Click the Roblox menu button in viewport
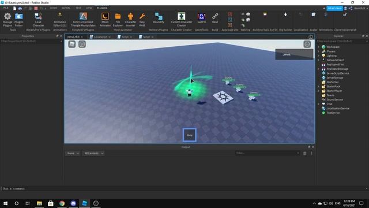 pyautogui.click(x=72, y=44)
